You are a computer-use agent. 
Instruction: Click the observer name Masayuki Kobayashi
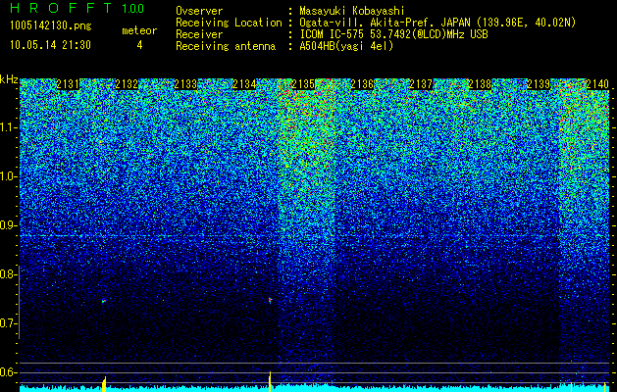pyautogui.click(x=352, y=12)
